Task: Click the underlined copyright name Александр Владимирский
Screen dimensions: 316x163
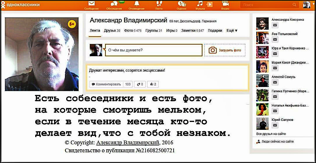Action: (x=128, y=143)
